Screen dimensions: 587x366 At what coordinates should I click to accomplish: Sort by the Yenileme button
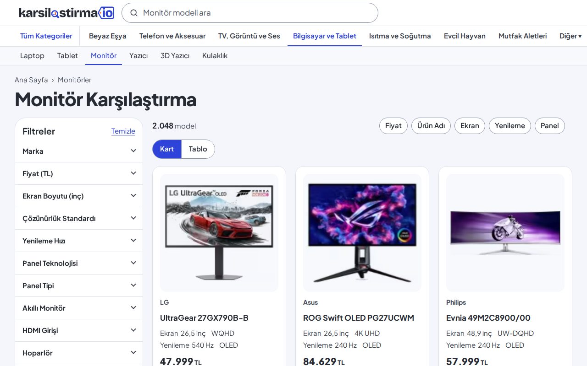[510, 126]
